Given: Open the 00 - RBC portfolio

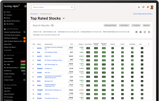Looking at the screenshot, I should pos(7,65).
